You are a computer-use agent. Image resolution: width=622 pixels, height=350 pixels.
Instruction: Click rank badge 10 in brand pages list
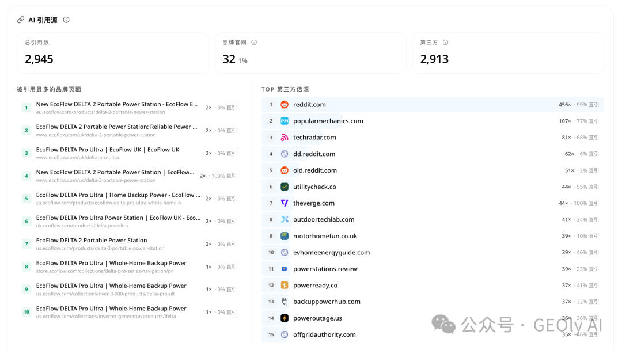pyautogui.click(x=26, y=313)
